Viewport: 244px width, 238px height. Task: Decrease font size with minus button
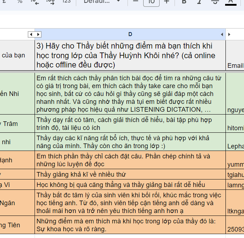click(136, 1)
